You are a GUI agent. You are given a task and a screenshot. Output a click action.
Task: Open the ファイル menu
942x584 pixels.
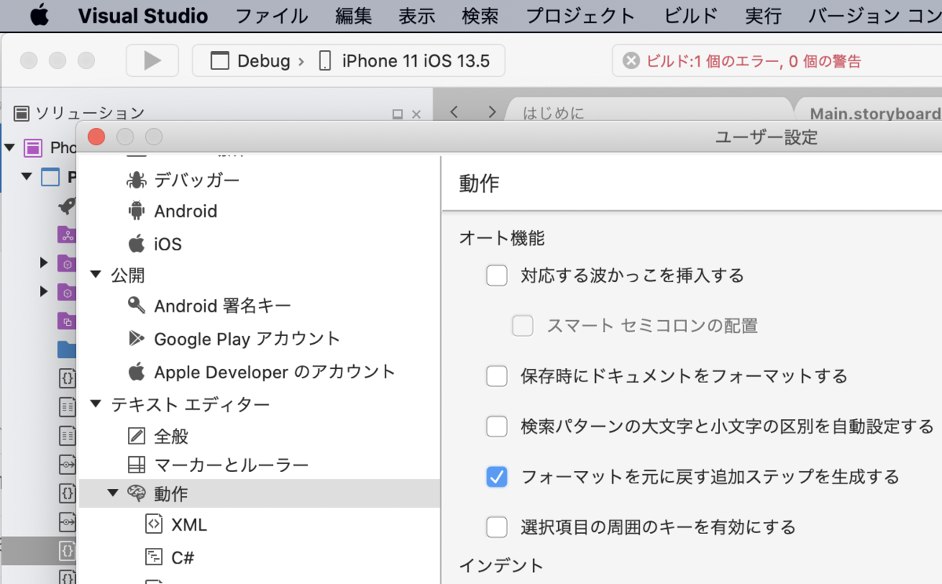(272, 16)
